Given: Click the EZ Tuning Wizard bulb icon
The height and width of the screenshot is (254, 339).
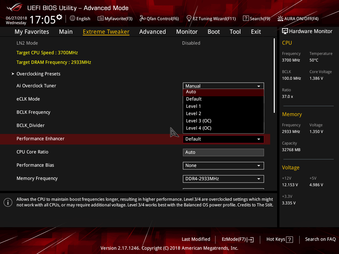Looking at the screenshot, I should click(189, 19).
